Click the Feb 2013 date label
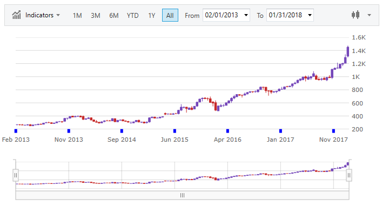The image size is (382, 205). (16, 140)
